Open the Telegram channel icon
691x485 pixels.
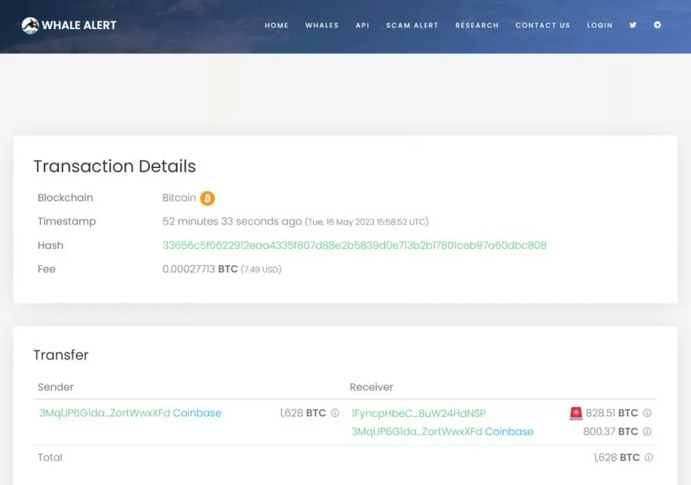tap(657, 25)
